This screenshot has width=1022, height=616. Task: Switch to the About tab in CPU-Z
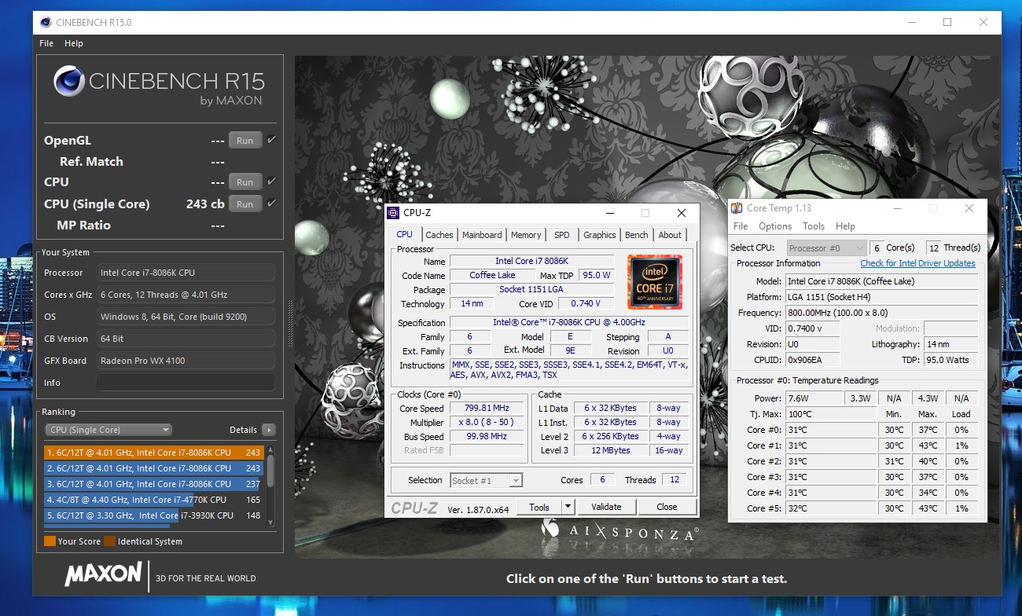pyautogui.click(x=670, y=235)
